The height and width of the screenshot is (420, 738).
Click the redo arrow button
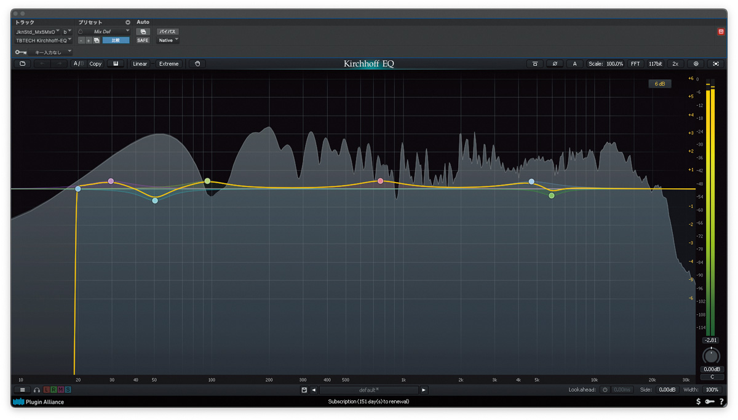pyautogui.click(x=59, y=63)
